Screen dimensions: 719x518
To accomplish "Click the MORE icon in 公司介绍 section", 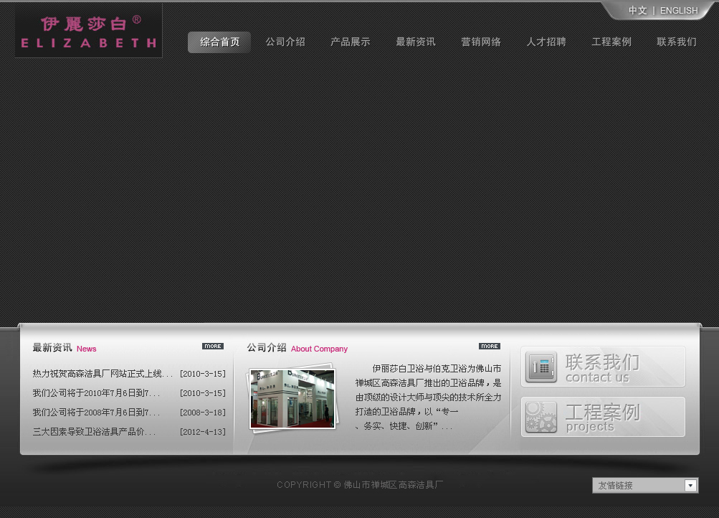I will pyautogui.click(x=490, y=347).
